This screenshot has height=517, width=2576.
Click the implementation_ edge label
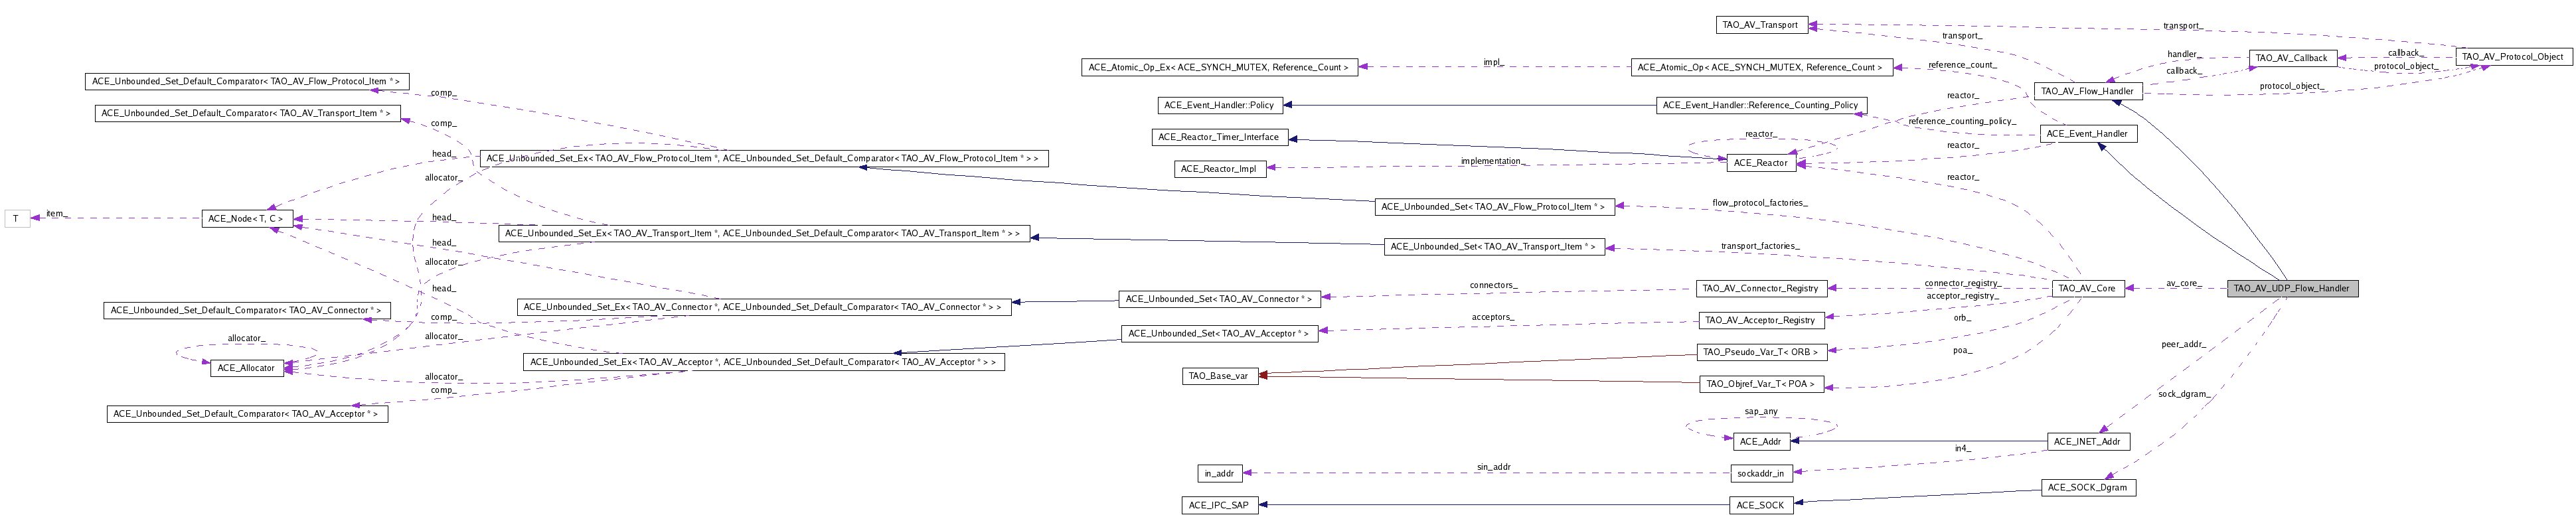[1493, 161]
